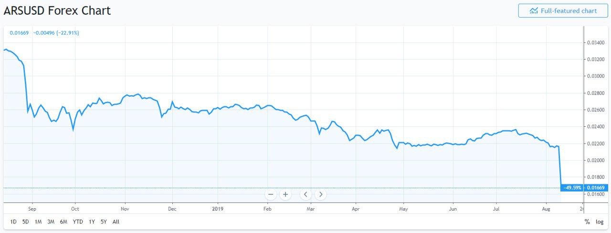The height and width of the screenshot is (233, 611).
Task: Zoom in the chart with plus button
Action: 285,194
